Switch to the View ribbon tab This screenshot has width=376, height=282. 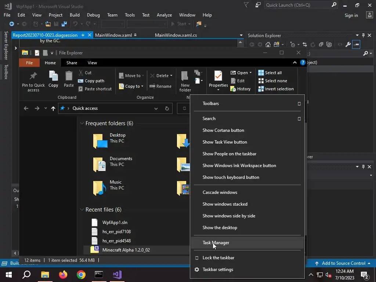[92, 63]
